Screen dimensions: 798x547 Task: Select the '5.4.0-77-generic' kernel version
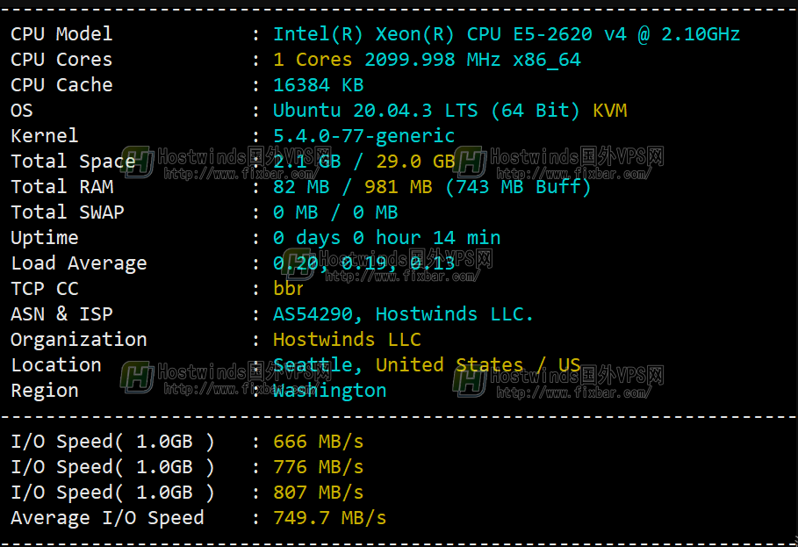363,136
